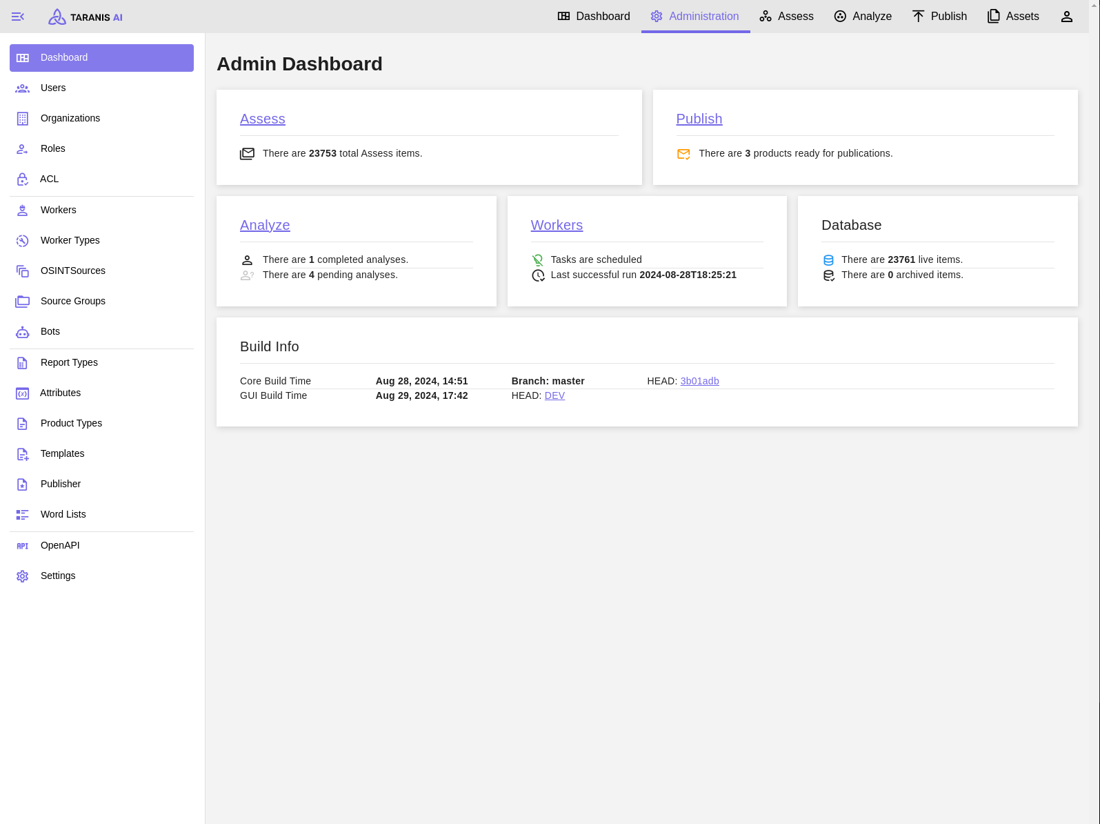Viewport: 1100px width, 824px height.
Task: Open the DEV head link
Action: coord(554,395)
